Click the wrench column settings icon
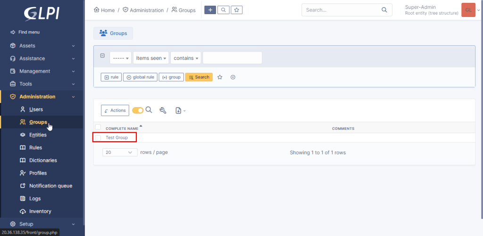The image size is (483, 236). coord(163,110)
